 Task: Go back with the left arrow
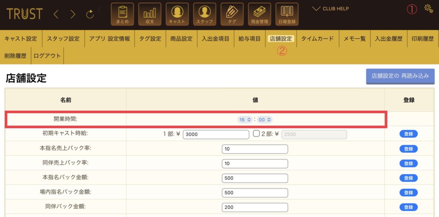click(56, 14)
